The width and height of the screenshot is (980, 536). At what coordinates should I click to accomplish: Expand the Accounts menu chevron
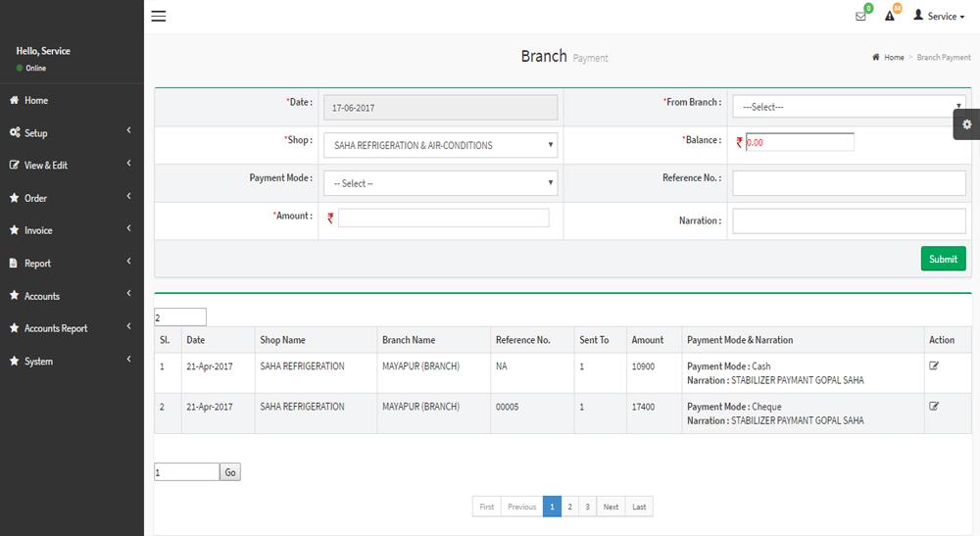[128, 293]
